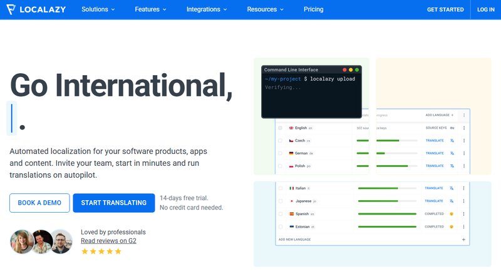
Task: Open the Read reviews on G2 link
Action: click(x=108, y=241)
